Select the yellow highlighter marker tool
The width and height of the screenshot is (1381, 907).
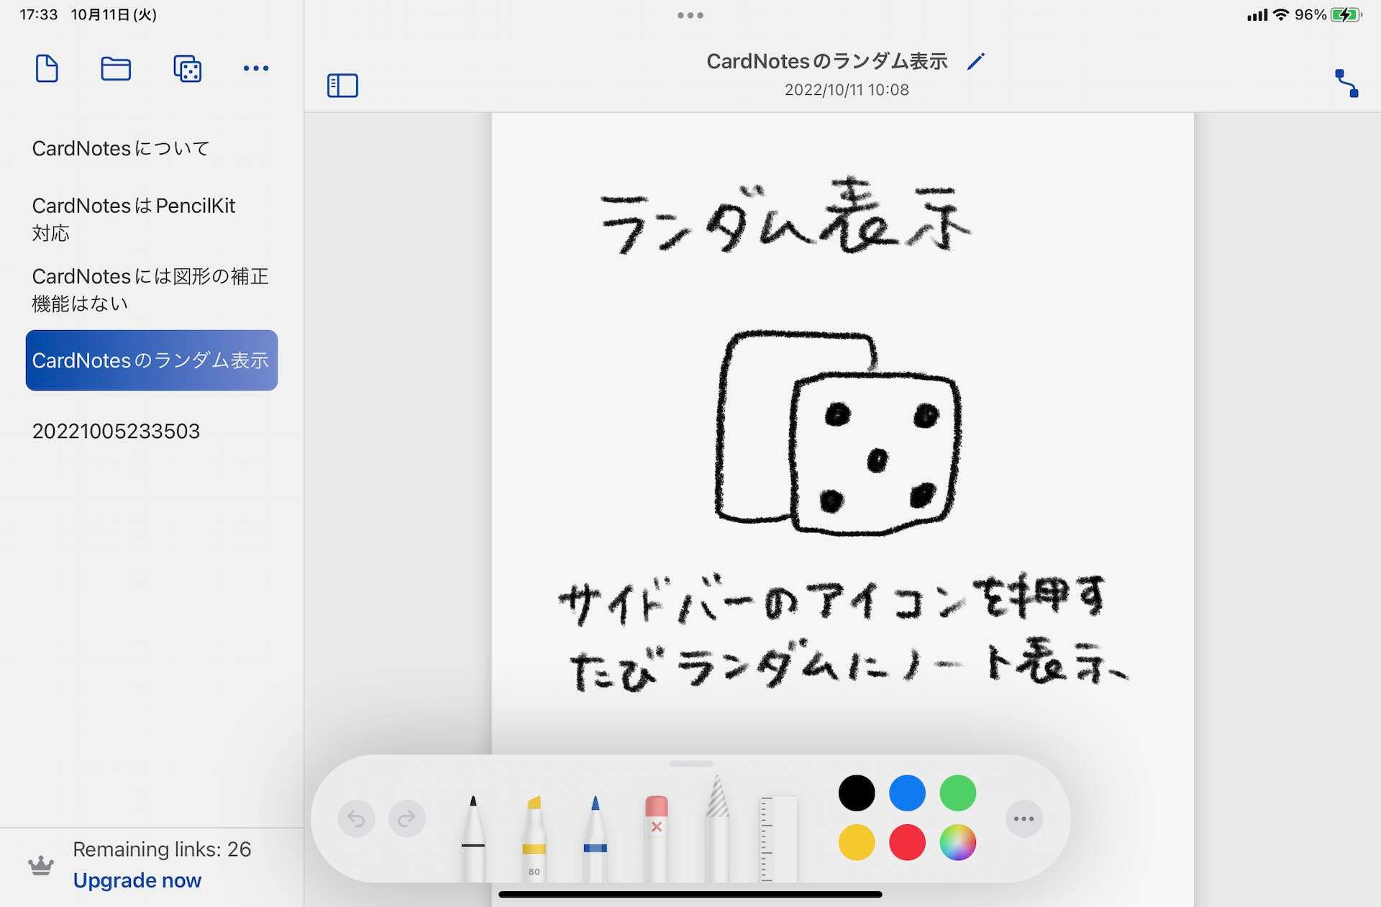534,838
